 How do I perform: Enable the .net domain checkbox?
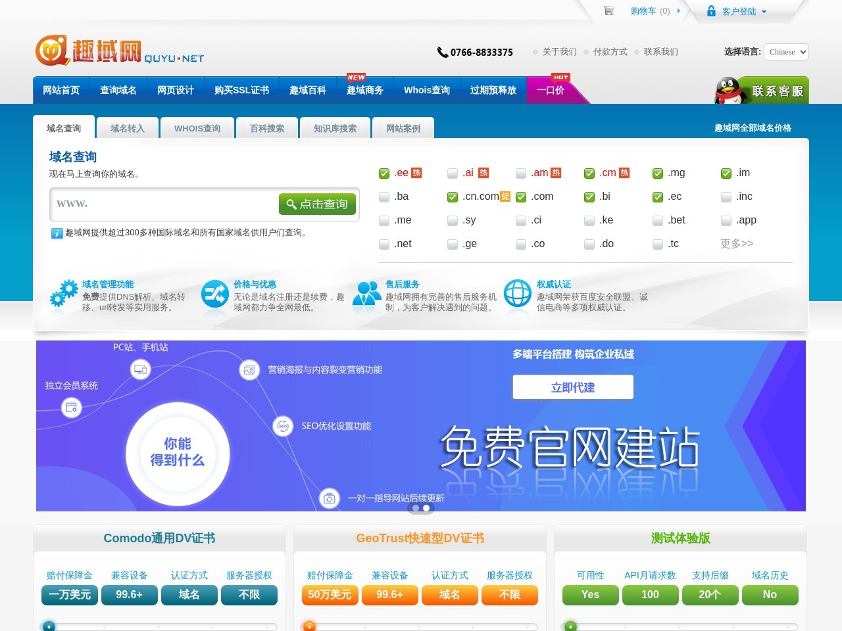pos(384,245)
